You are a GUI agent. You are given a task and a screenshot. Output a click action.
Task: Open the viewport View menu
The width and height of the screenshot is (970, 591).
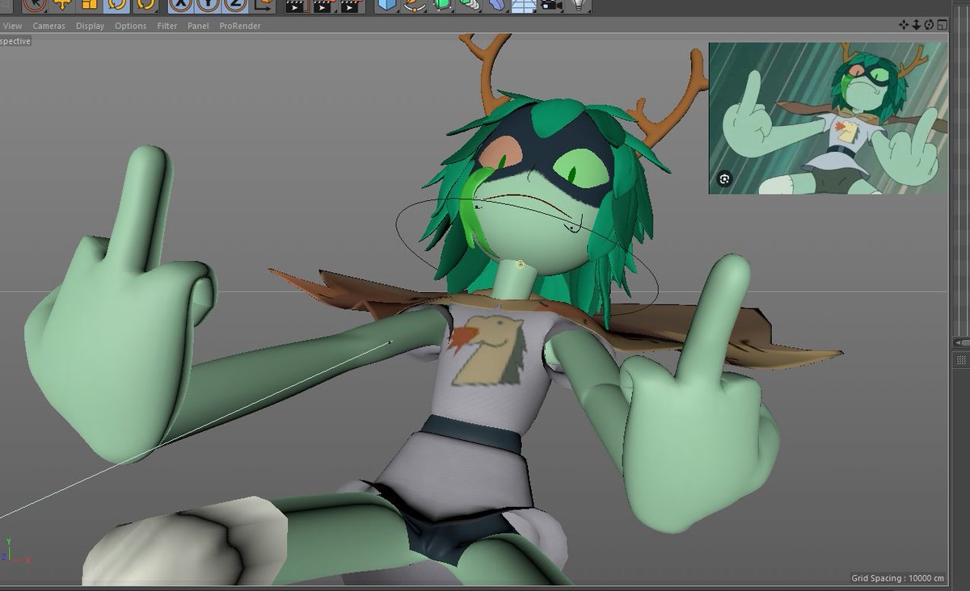[12, 26]
